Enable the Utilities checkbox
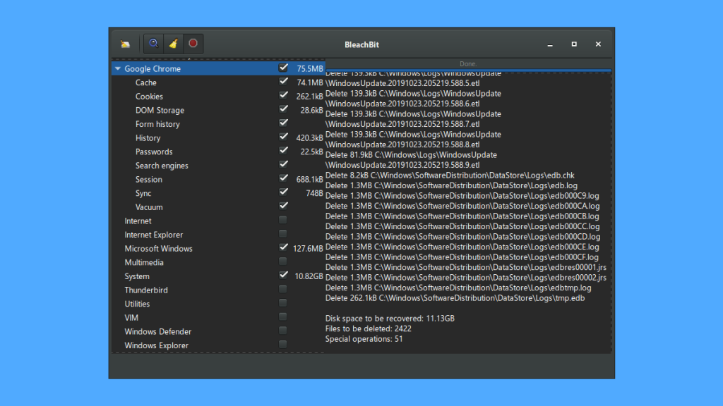 tap(283, 303)
